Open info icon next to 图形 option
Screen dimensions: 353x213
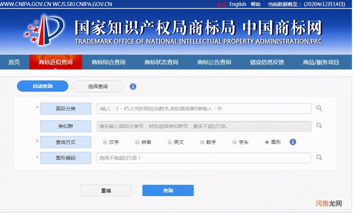coord(293,142)
